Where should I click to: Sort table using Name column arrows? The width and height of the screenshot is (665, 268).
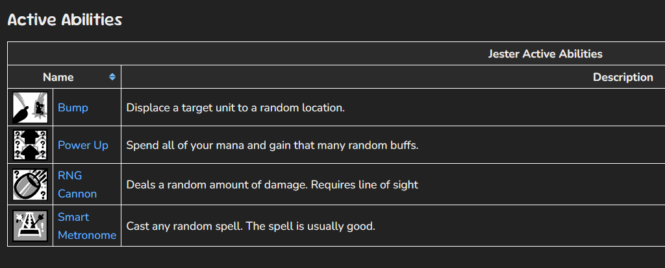[x=112, y=77]
